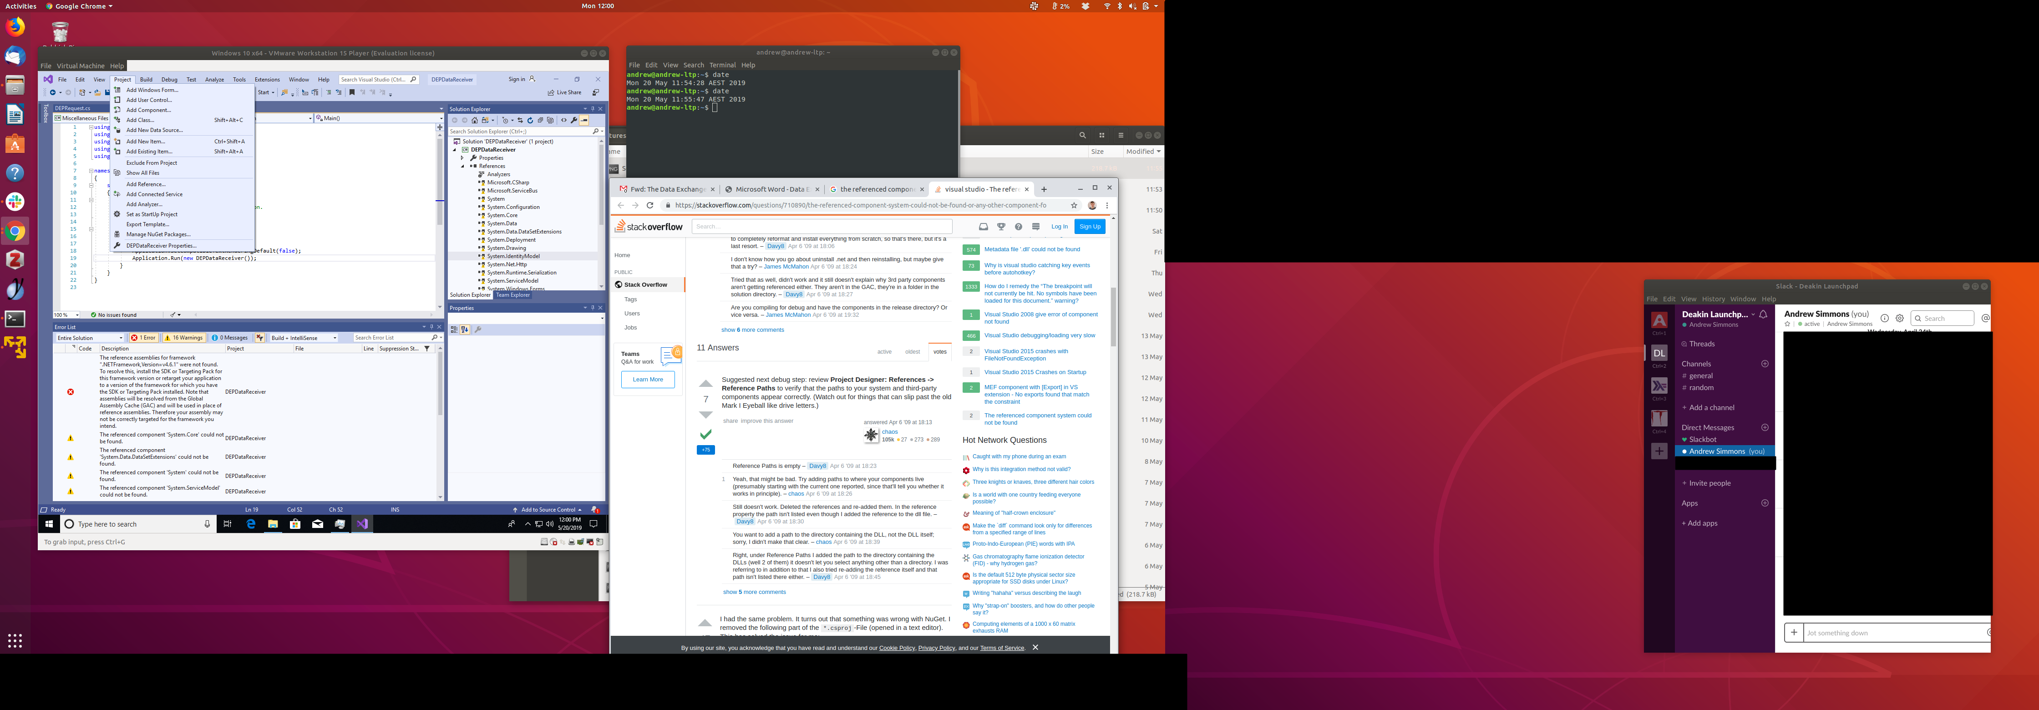Screen dimensions: 2039x710
Task: Click the show 6 more comments link
Action: point(752,330)
